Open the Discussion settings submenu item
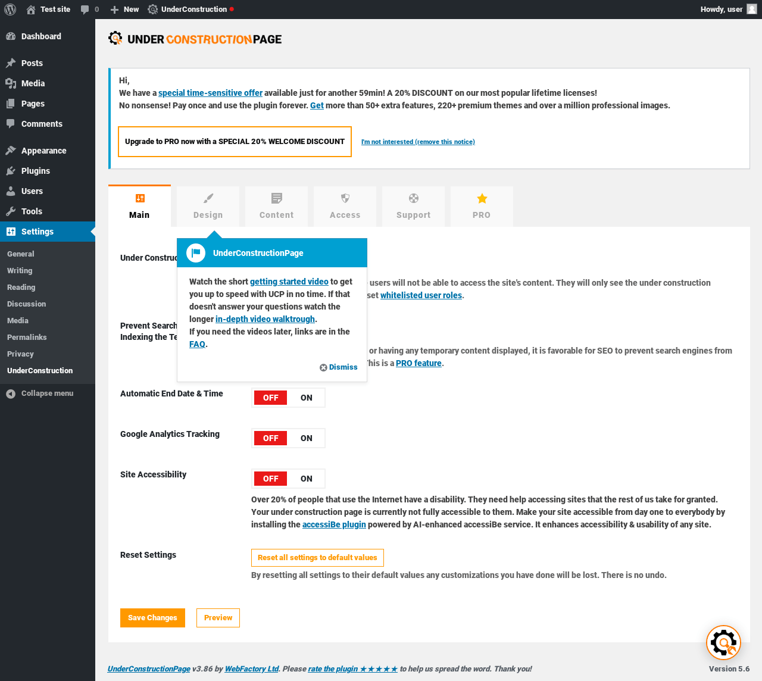The width and height of the screenshot is (762, 681). click(x=27, y=304)
